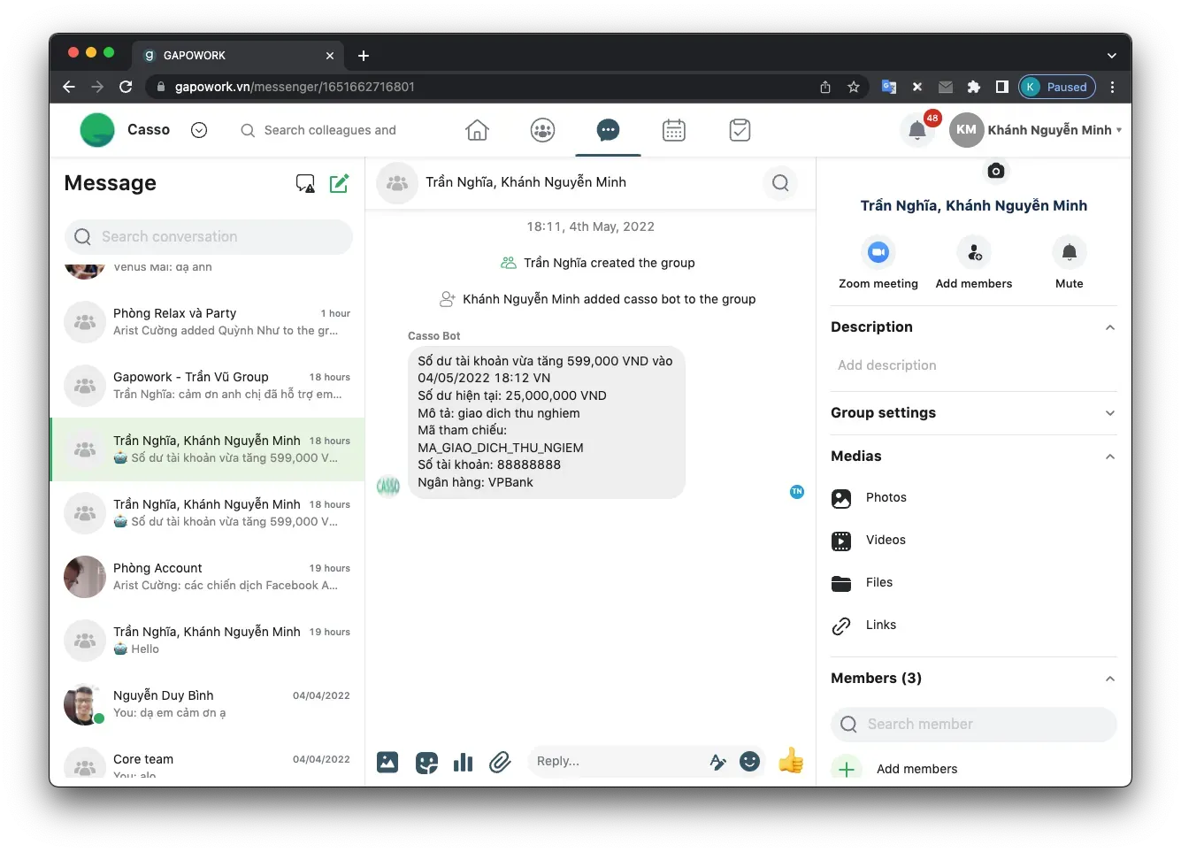Open the tab search dropdown arrow

tap(1112, 56)
